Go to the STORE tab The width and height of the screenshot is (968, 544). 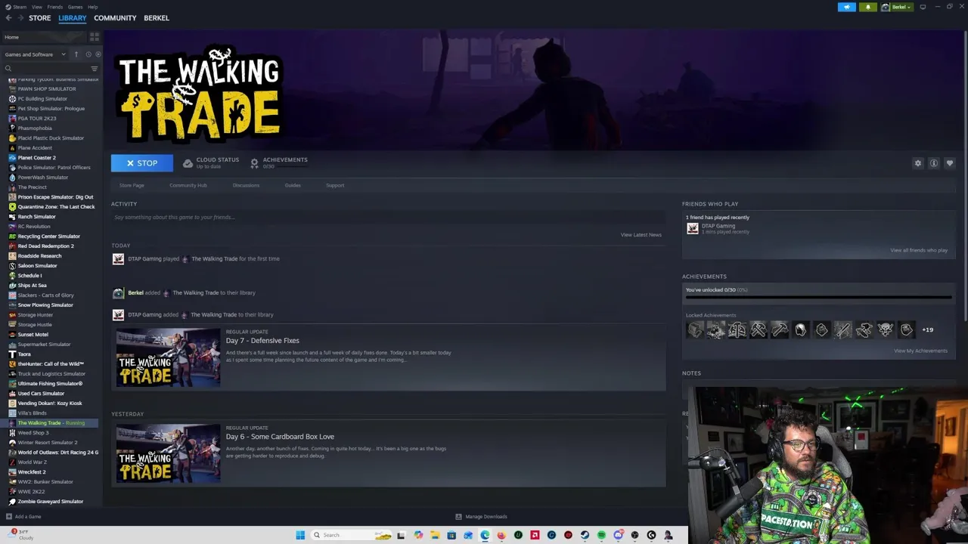pos(39,18)
